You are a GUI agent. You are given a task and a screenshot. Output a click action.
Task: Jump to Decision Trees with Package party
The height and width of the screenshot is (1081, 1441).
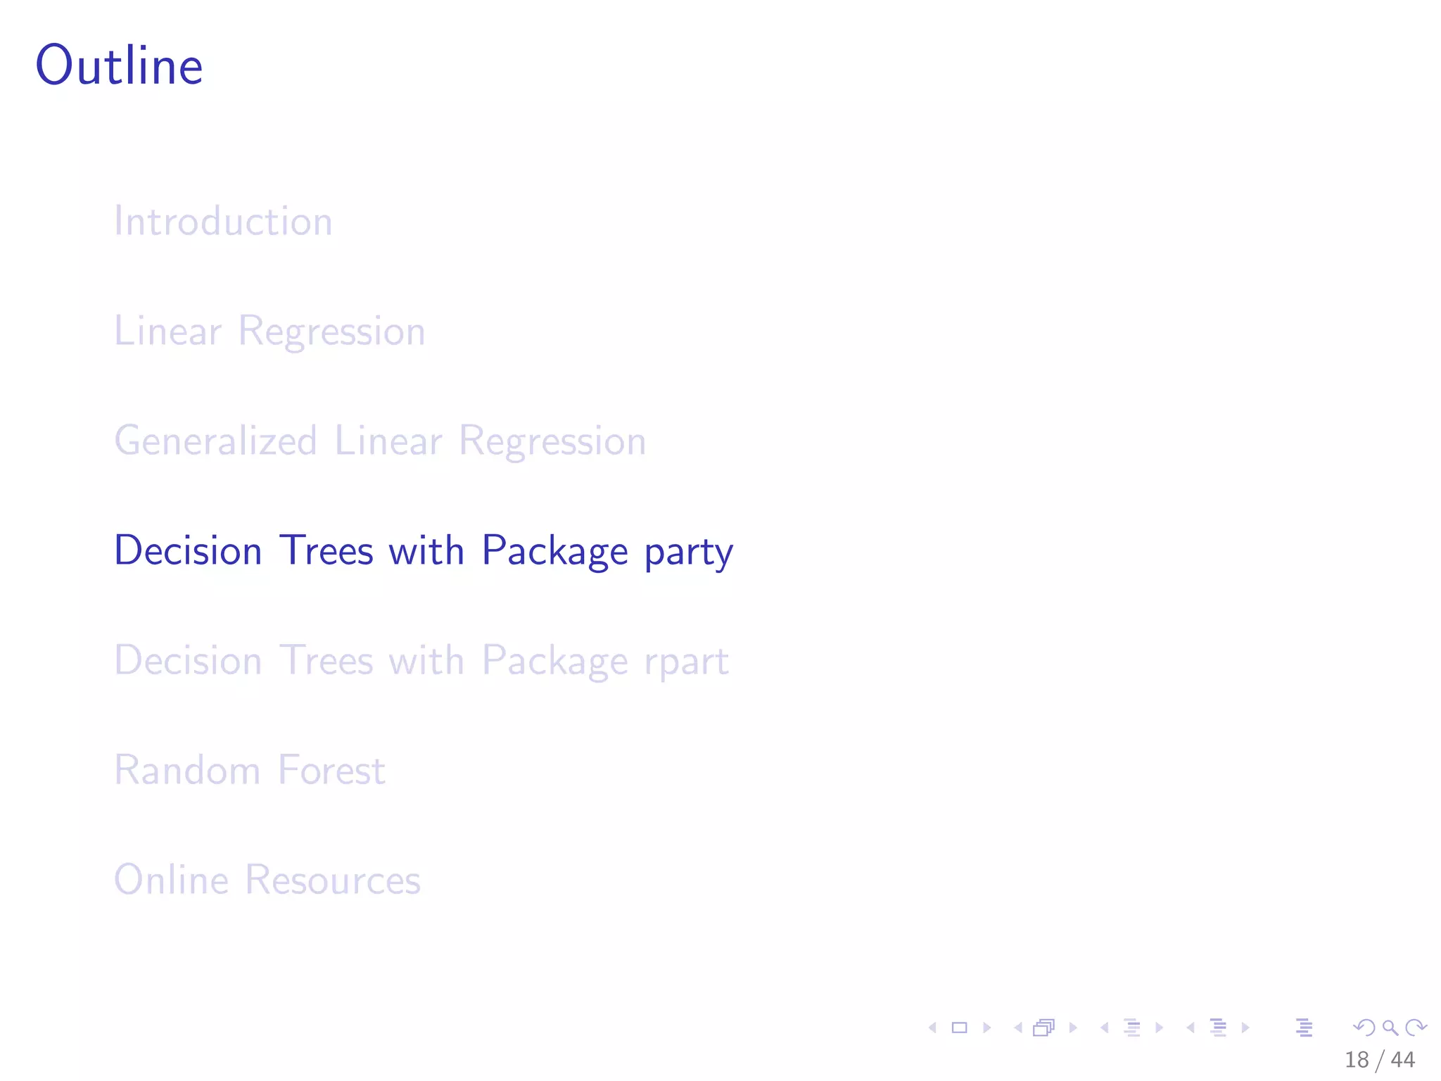(x=423, y=550)
